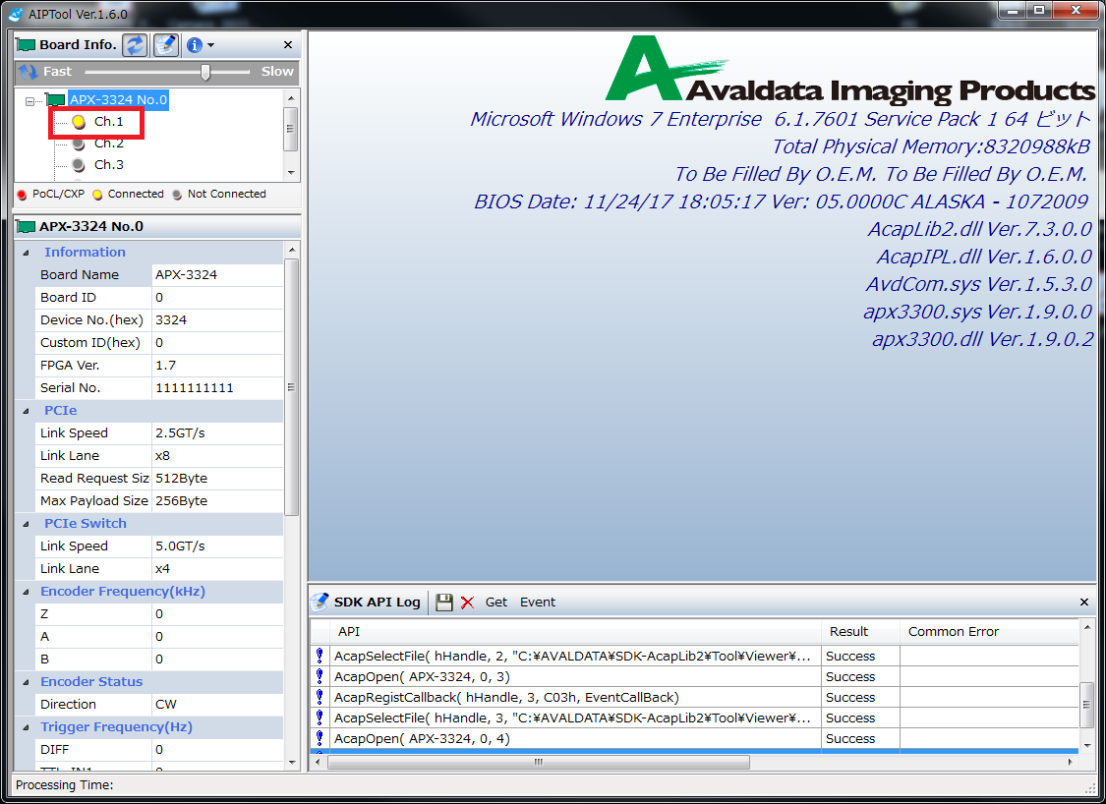Click the log vertical scroll down arrow

click(x=1087, y=745)
